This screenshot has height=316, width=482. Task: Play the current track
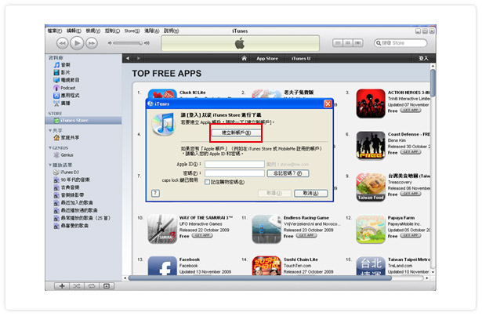[x=77, y=43]
